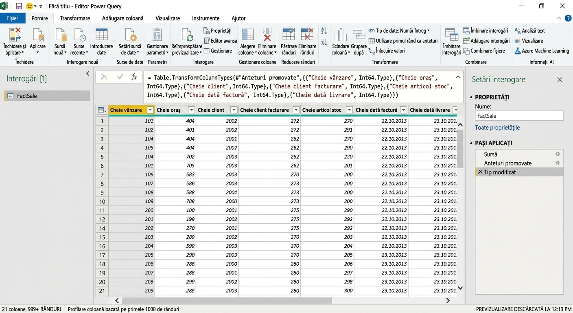Click the large Îmbinare interogări icon
Image resolution: width=573 pixels, height=313 pixels.
pyautogui.click(x=451, y=35)
